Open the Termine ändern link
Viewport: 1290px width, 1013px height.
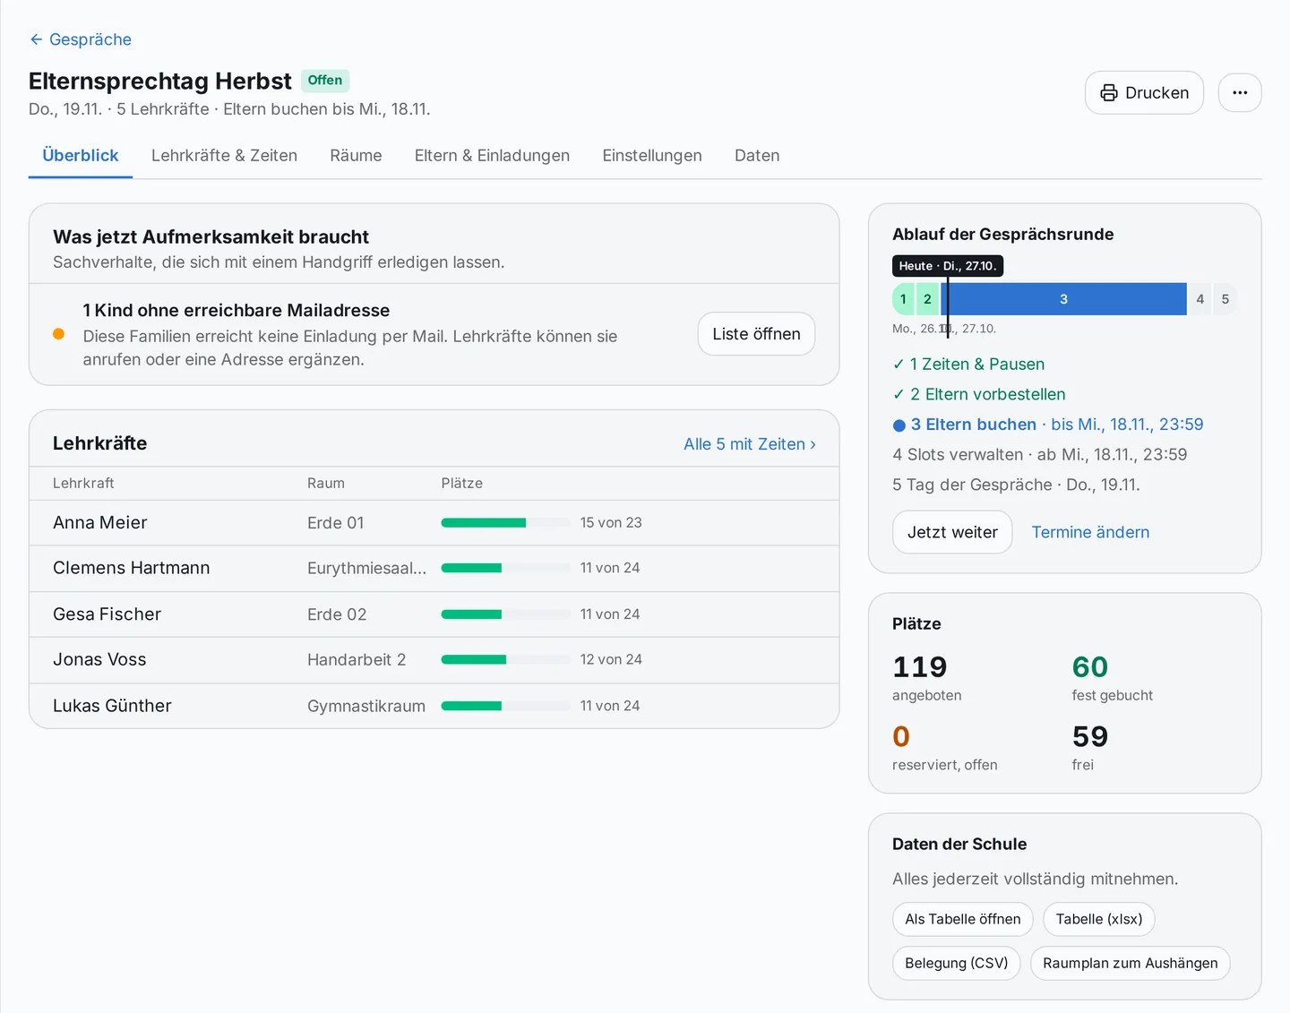1090,532
